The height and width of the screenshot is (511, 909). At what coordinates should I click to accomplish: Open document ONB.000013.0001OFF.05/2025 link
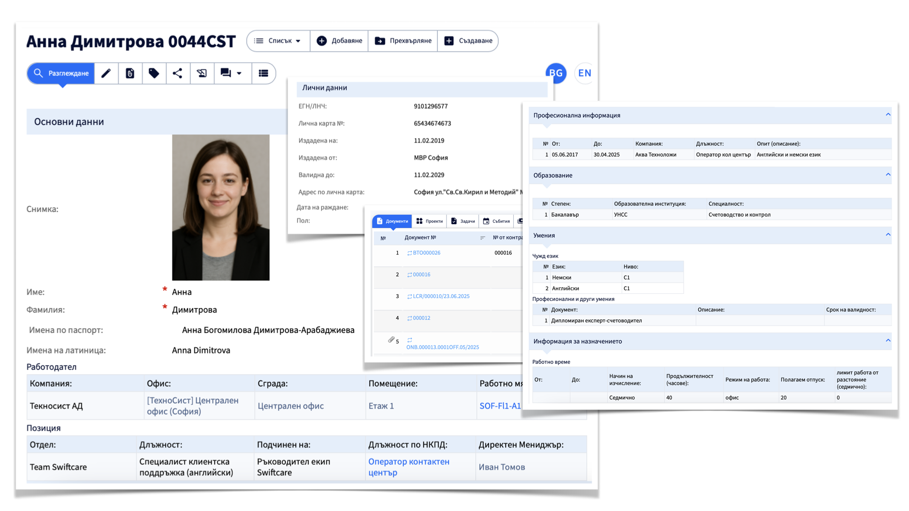tap(443, 347)
